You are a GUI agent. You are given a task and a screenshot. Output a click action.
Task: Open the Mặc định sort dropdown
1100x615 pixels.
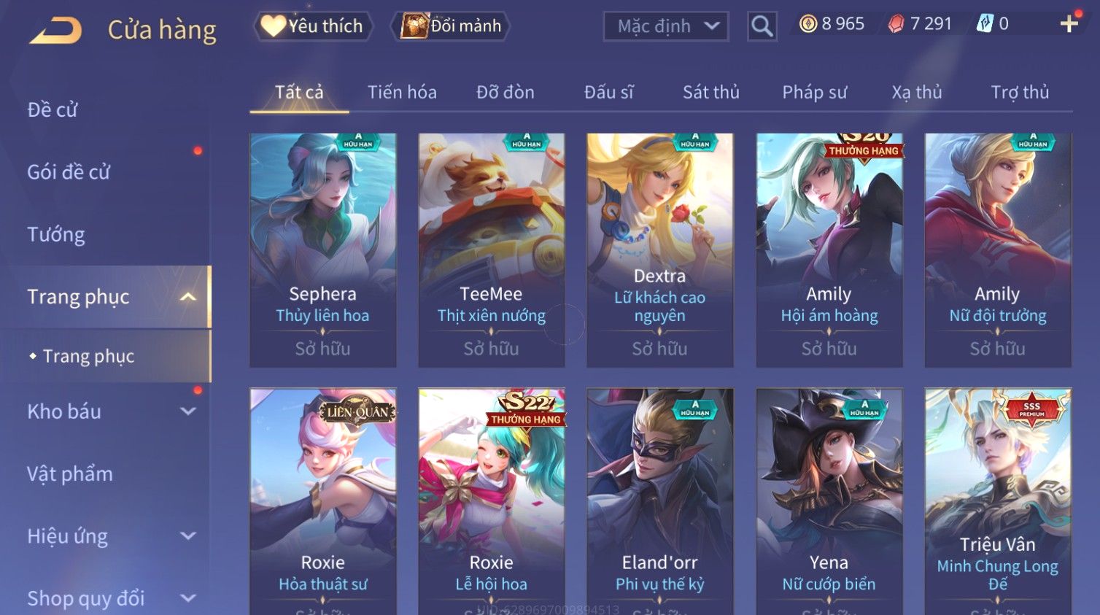pyautogui.click(x=666, y=26)
